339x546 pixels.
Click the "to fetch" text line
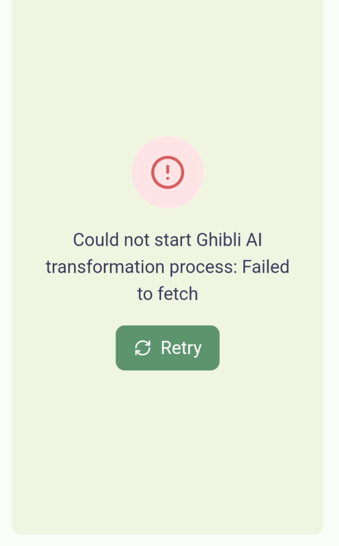[167, 294]
